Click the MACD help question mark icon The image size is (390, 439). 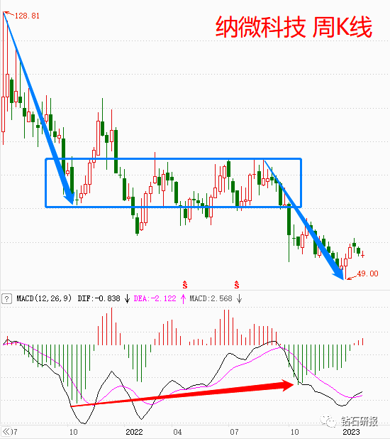click(x=6, y=298)
